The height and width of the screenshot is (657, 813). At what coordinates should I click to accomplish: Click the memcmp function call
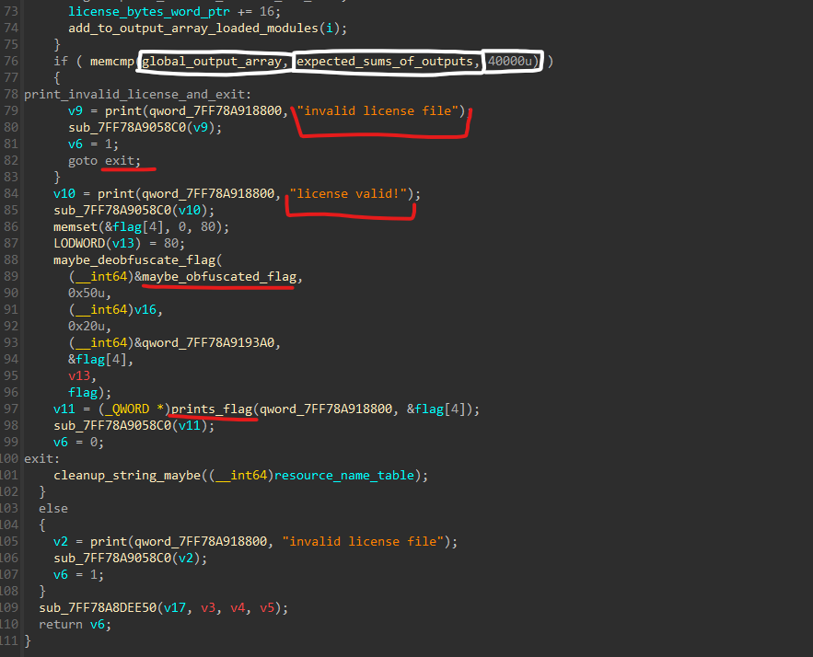[x=112, y=61]
